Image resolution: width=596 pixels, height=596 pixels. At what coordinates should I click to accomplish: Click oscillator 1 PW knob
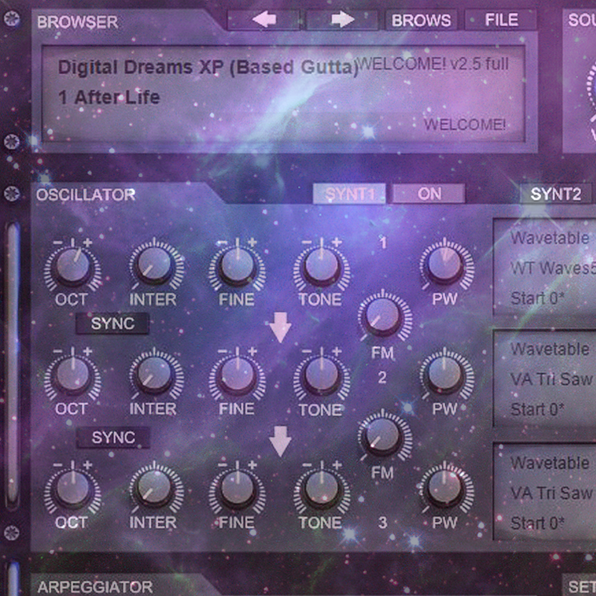point(445,265)
